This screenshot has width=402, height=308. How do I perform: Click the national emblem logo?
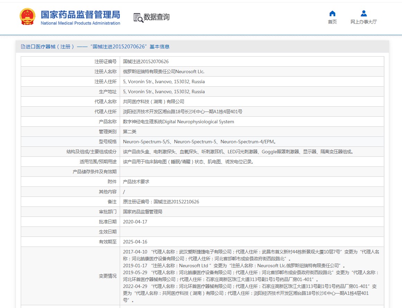click(x=27, y=17)
